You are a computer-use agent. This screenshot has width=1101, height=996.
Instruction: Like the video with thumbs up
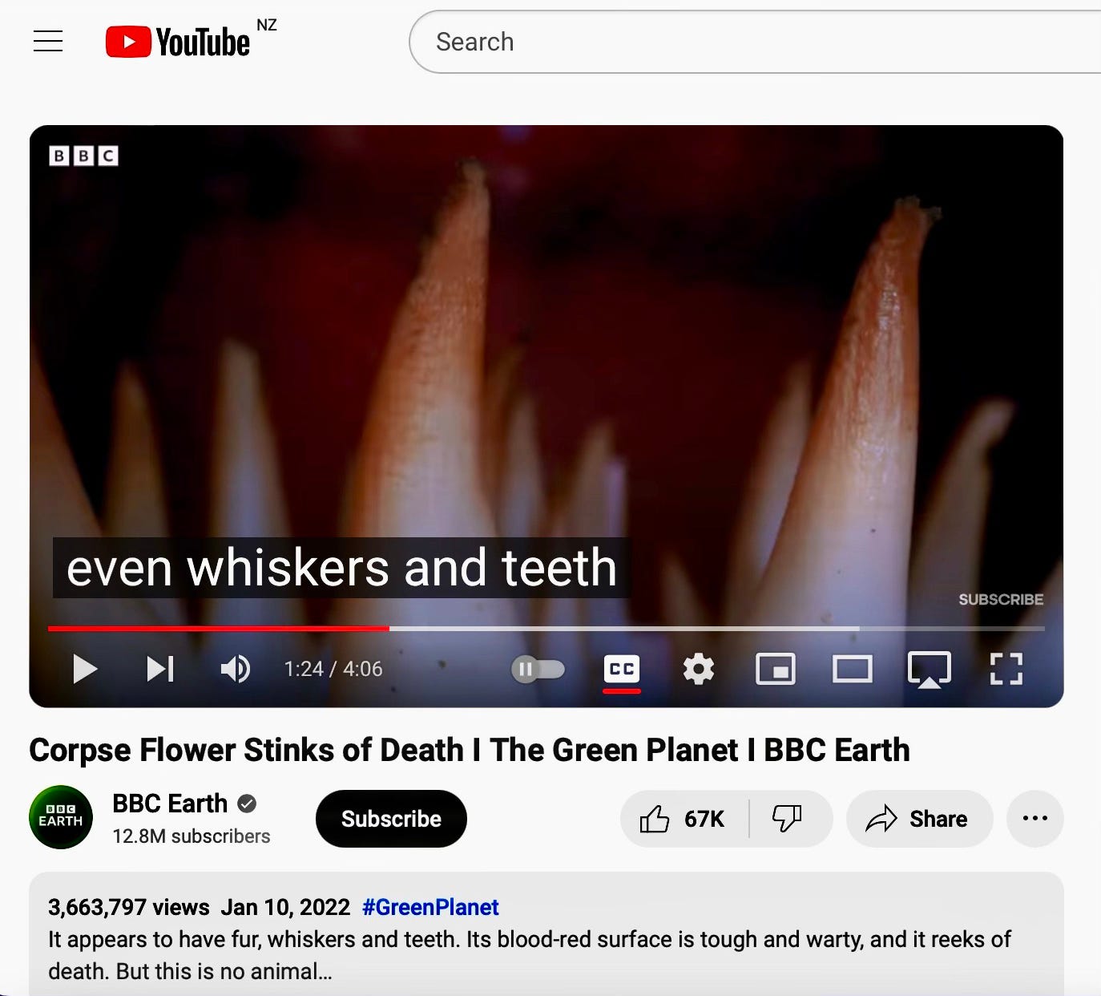[684, 819]
